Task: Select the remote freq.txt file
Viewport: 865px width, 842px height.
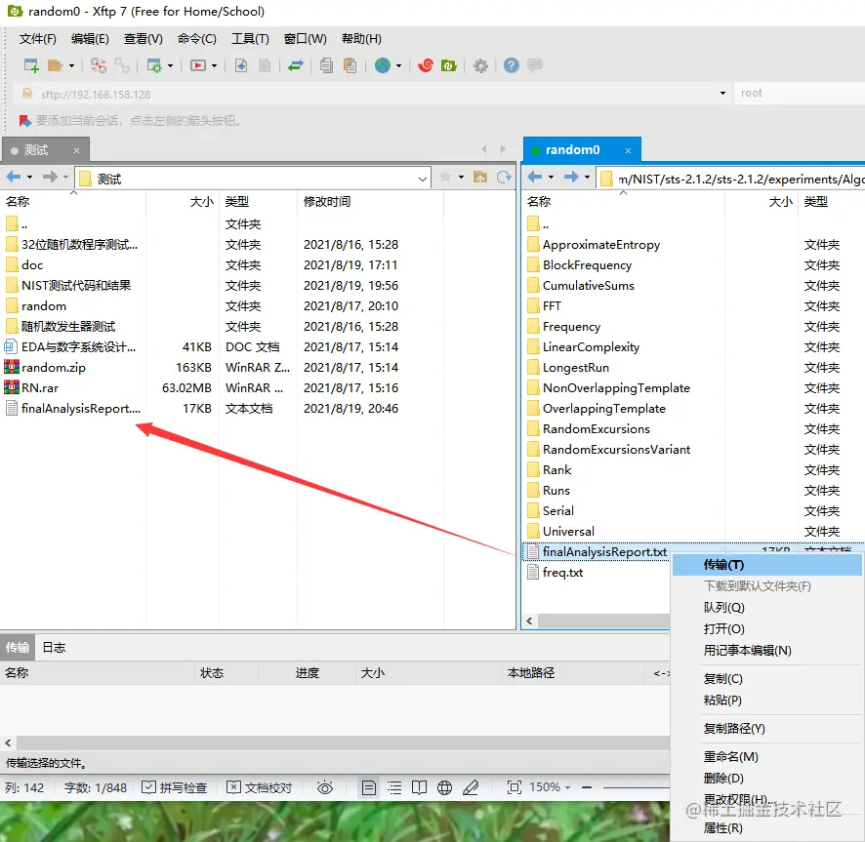Action: 562,573
